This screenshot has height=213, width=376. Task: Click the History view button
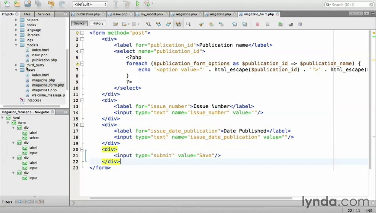(98, 23)
